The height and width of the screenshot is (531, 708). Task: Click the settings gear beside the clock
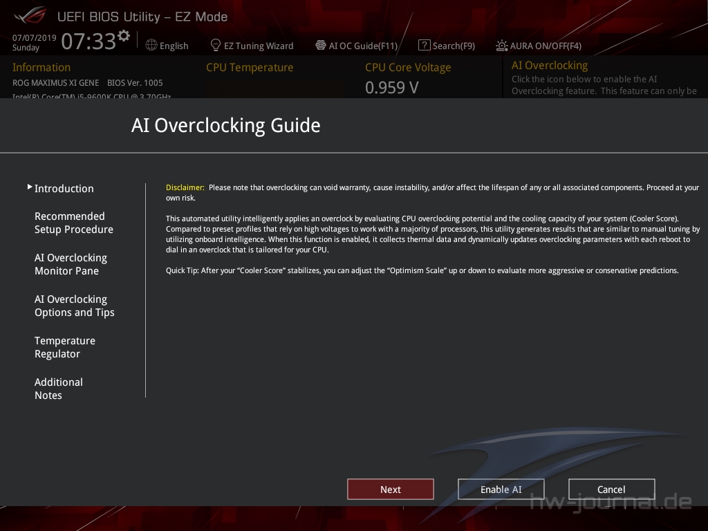pos(124,36)
